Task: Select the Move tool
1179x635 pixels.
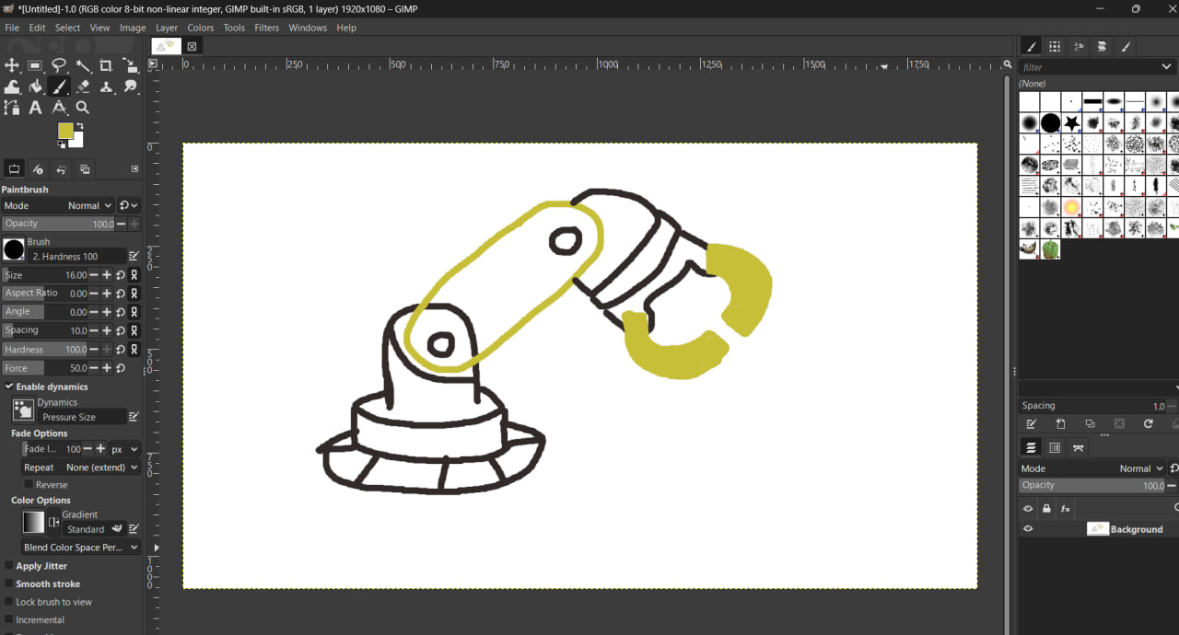Action: pyautogui.click(x=12, y=65)
